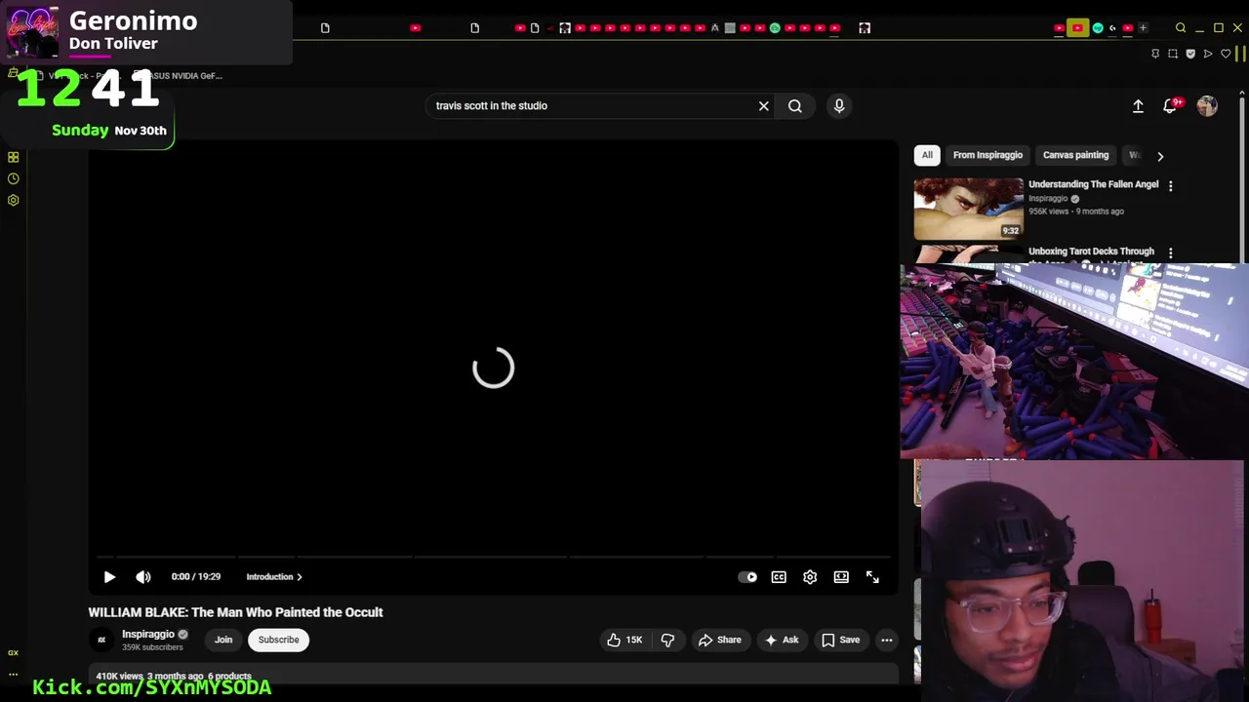Dislike the video
The height and width of the screenshot is (702, 1249).
[x=668, y=640]
